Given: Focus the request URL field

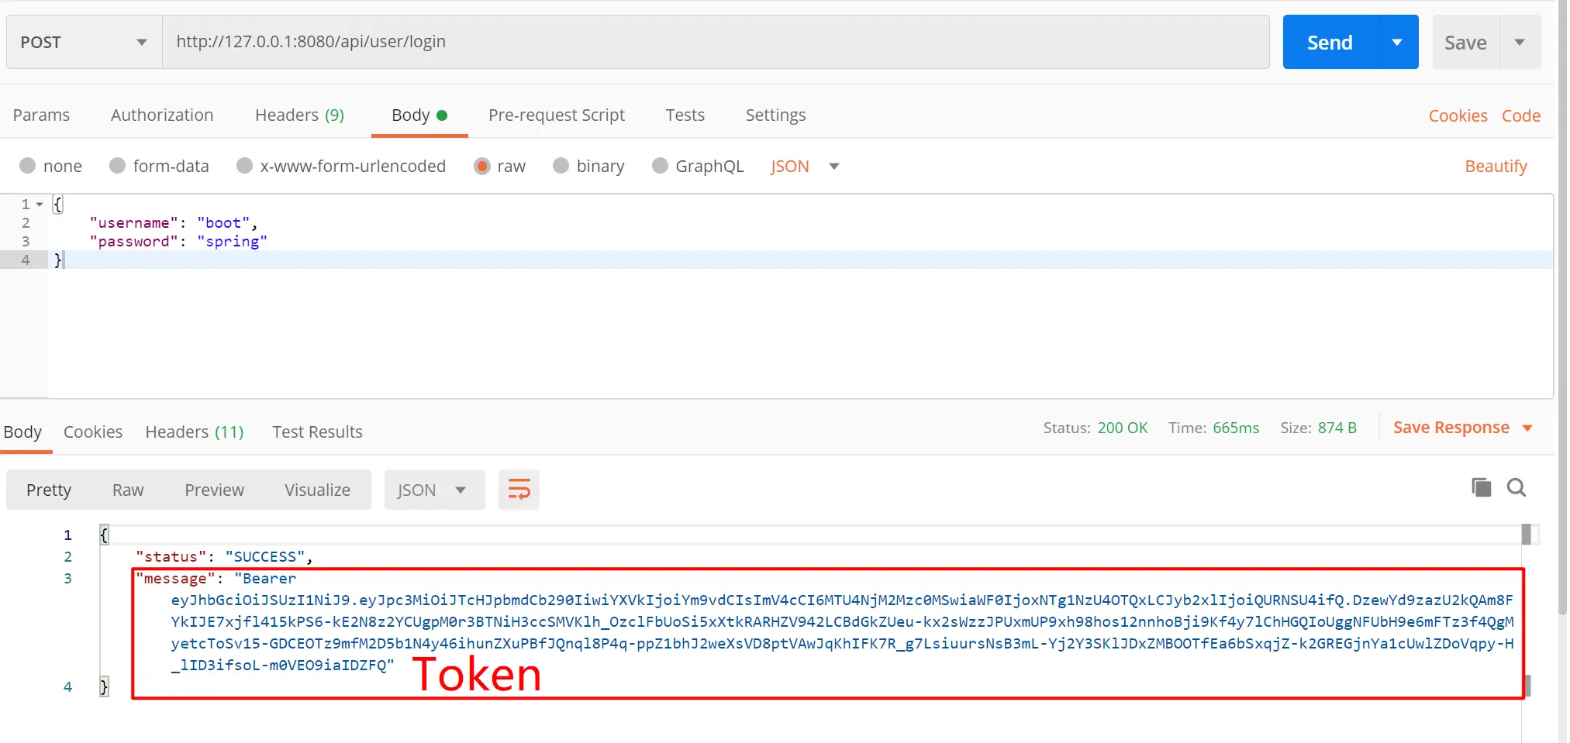Looking at the screenshot, I should coord(716,42).
